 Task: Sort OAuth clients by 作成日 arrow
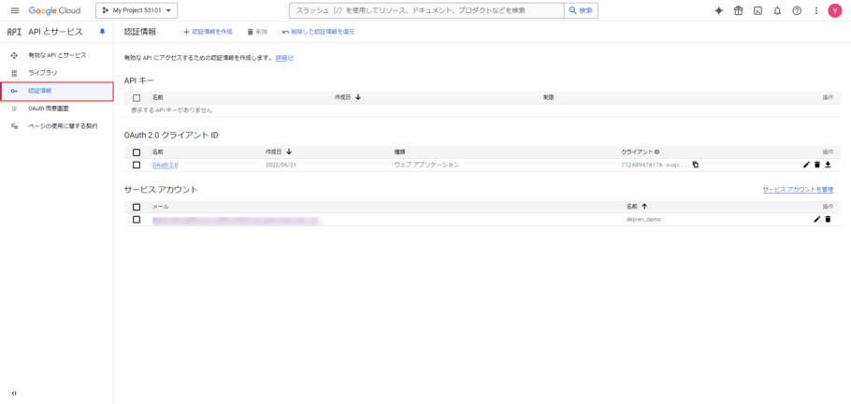(x=289, y=151)
